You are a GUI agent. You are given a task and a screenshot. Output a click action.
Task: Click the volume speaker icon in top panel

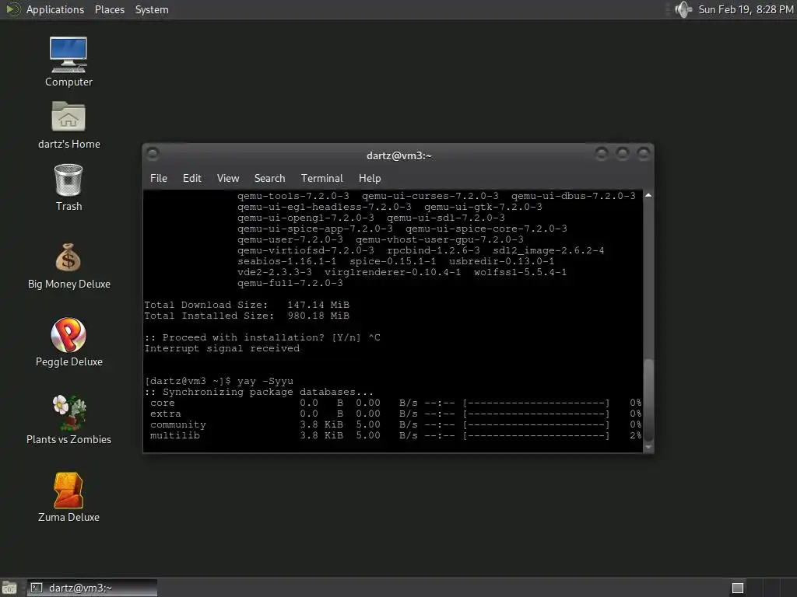[x=683, y=9]
